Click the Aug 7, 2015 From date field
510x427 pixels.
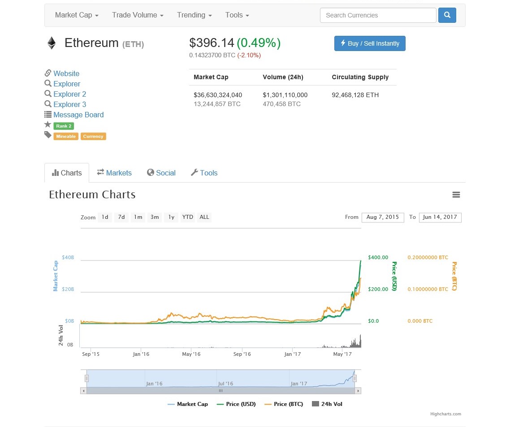tap(383, 217)
